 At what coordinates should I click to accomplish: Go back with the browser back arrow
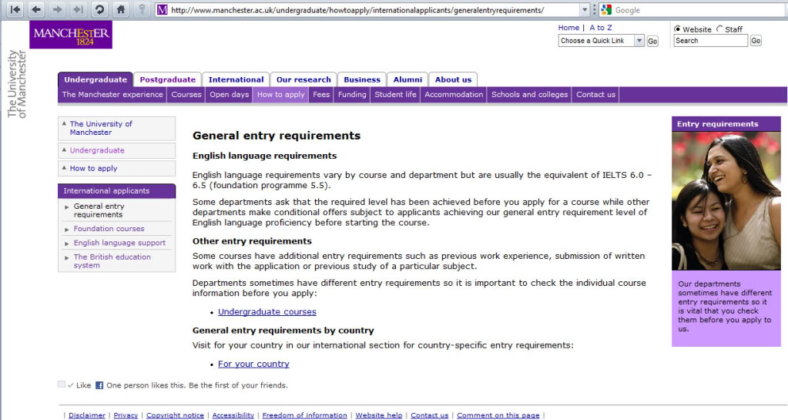36,9
